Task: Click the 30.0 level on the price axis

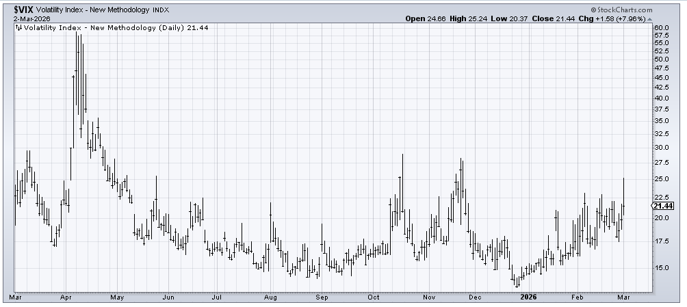Action: (x=661, y=147)
